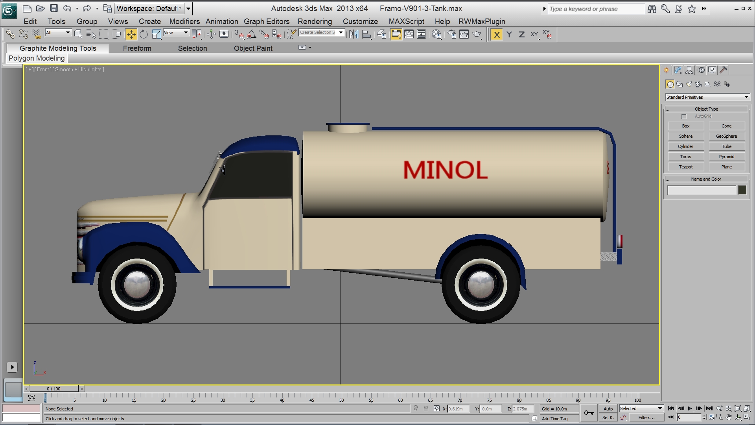This screenshot has height=425, width=755.
Task: Create a Teapot primitive button
Action: [685, 167]
